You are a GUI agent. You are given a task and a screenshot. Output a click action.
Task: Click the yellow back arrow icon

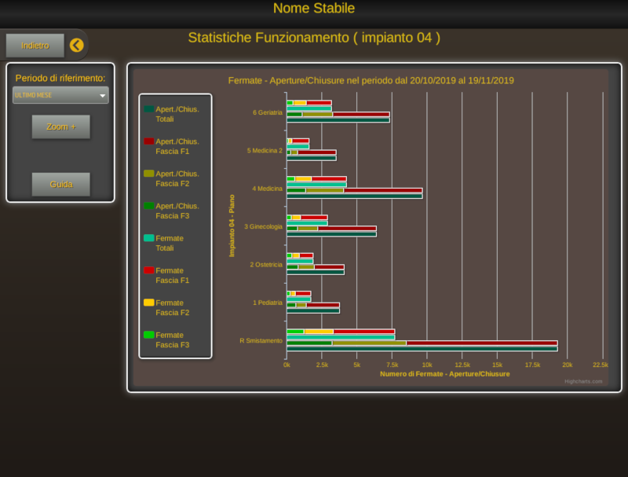coord(76,46)
